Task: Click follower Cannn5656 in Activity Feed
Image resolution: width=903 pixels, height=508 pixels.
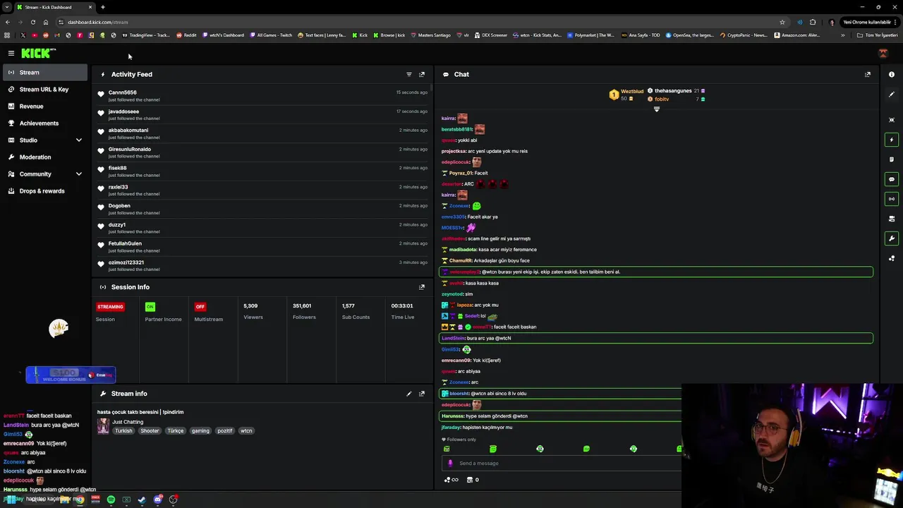Action: (x=123, y=92)
